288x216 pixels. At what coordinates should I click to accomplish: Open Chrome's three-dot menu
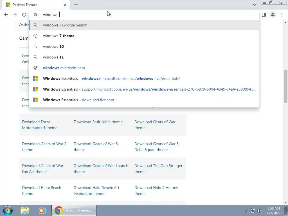(x=282, y=15)
